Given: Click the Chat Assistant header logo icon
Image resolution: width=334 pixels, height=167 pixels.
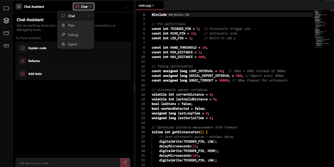Looking at the screenshot, I should tap(19, 7).
